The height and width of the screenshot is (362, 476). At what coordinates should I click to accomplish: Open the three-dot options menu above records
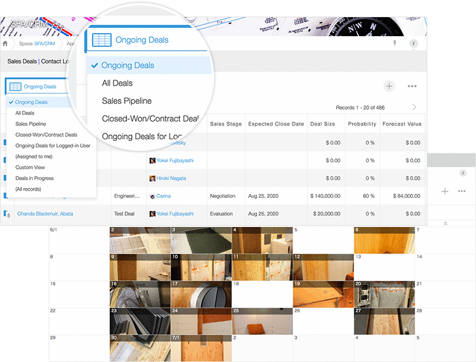coord(412,87)
